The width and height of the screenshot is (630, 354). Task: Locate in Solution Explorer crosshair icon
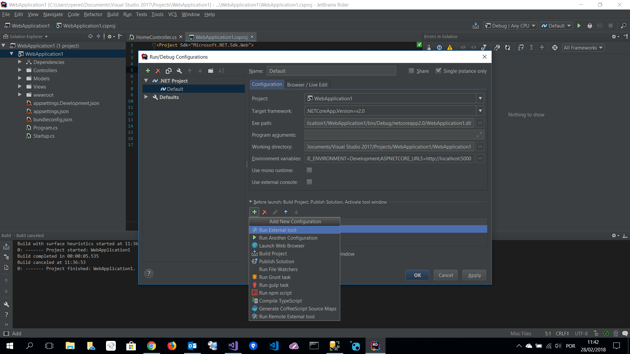91,36
